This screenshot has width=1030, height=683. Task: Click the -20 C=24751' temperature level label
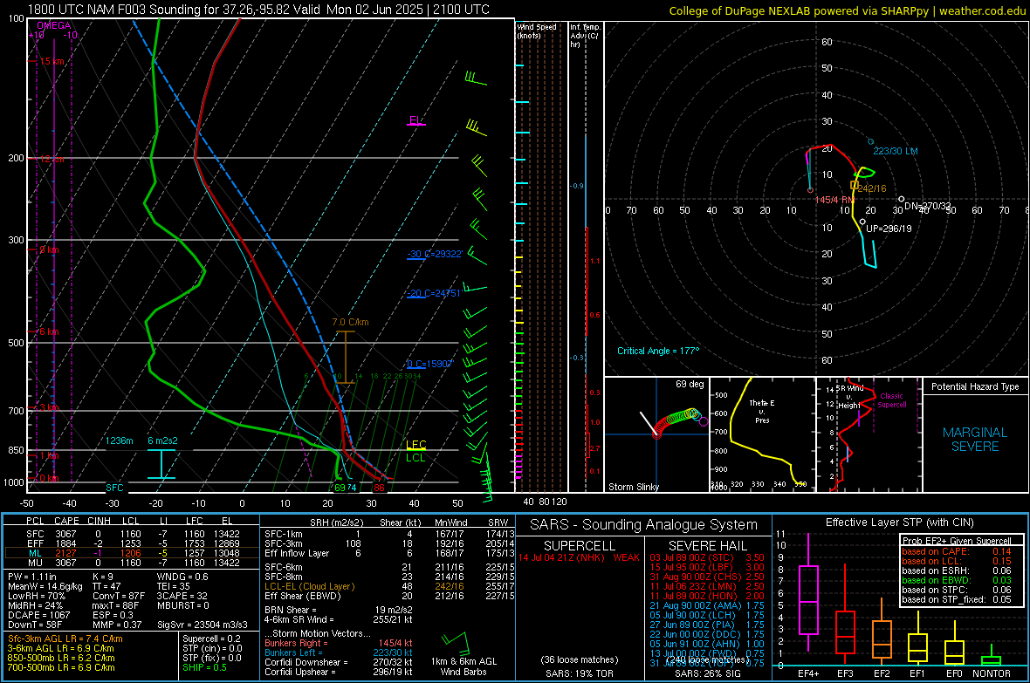tap(434, 294)
